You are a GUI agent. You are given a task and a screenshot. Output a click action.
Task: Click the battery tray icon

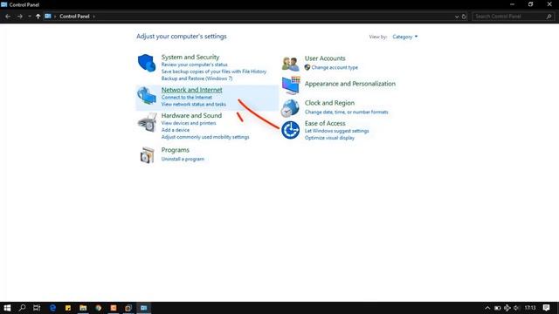[x=497, y=308]
